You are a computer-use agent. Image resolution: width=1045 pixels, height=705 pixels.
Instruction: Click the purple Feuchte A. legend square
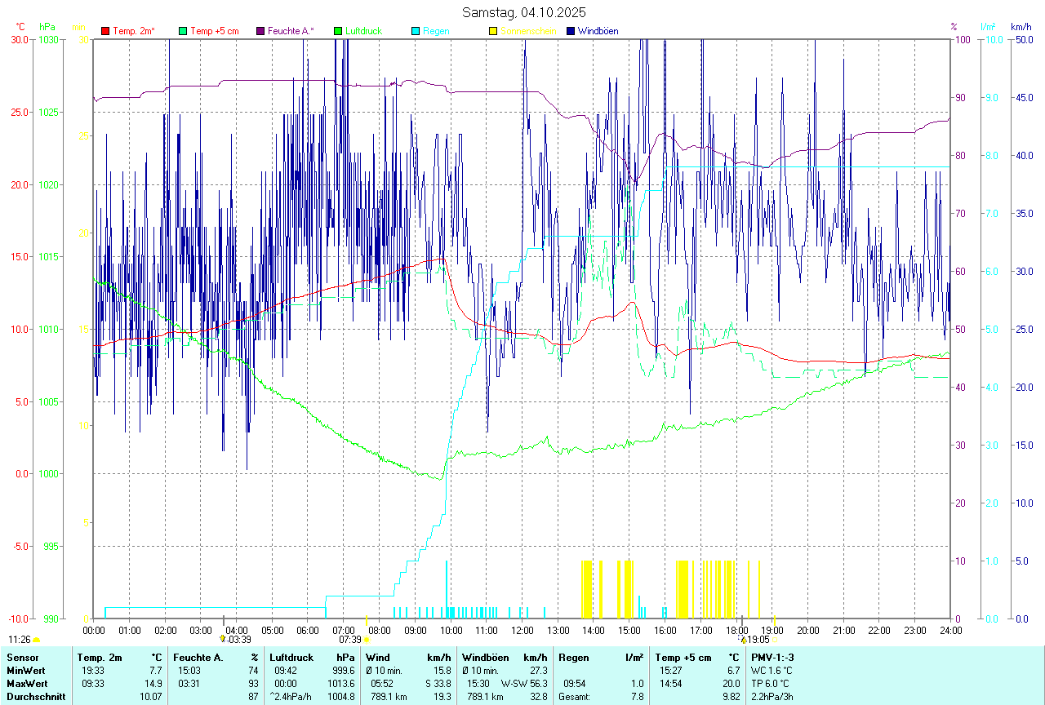(x=260, y=31)
